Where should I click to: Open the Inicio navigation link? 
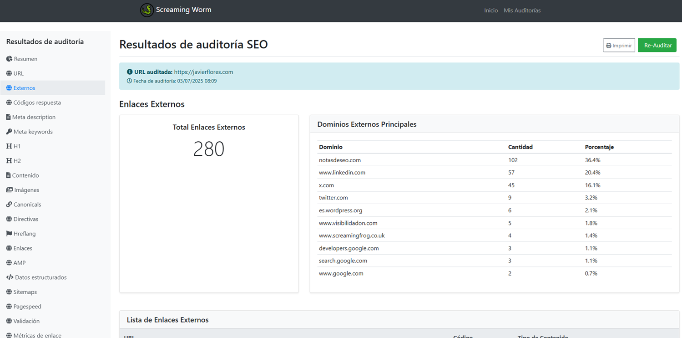pyautogui.click(x=491, y=10)
